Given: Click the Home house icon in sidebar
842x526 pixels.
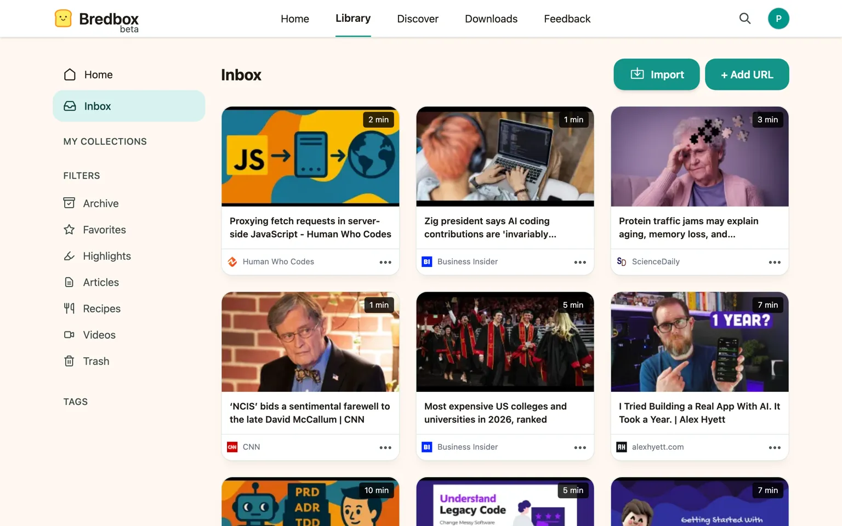Looking at the screenshot, I should [x=70, y=75].
